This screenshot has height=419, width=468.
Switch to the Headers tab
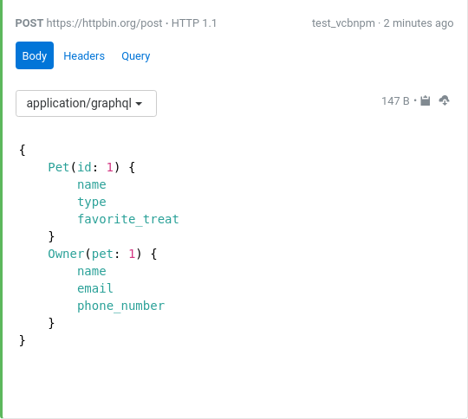tap(84, 55)
